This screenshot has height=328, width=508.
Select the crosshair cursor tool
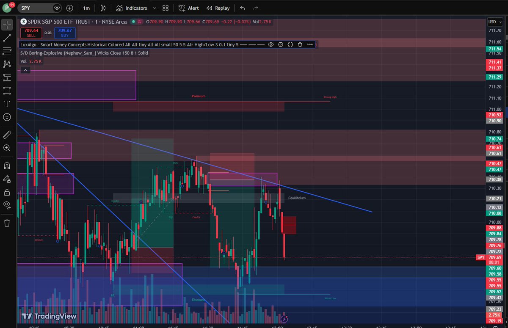click(7, 25)
